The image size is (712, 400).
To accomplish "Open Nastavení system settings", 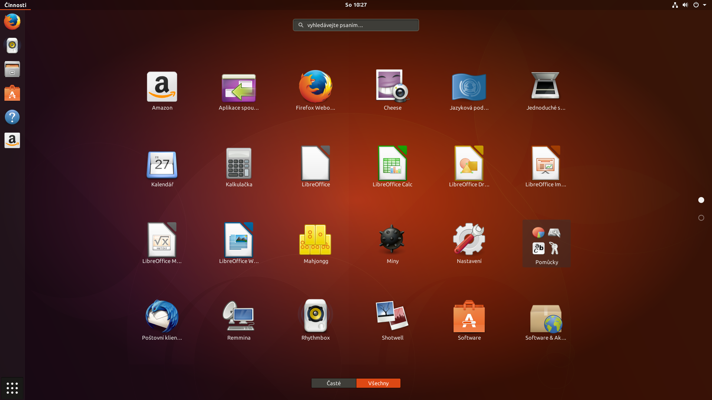I will 469,244.
